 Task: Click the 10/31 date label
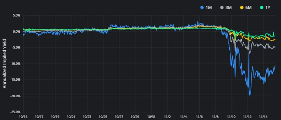tap(151, 117)
